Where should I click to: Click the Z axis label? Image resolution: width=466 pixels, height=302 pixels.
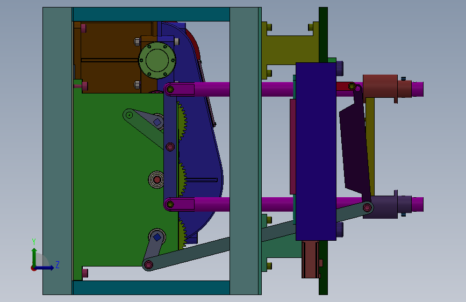(x=58, y=264)
